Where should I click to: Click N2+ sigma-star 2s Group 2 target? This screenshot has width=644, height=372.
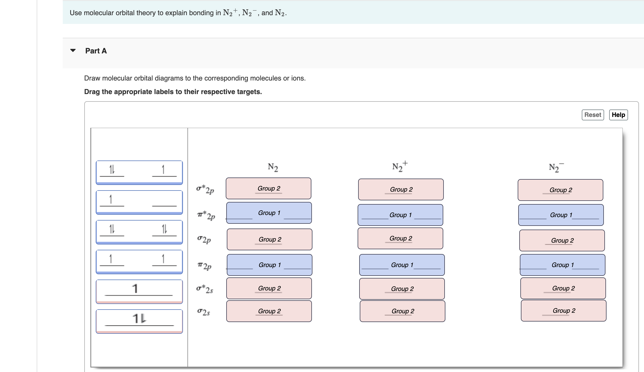click(x=402, y=289)
